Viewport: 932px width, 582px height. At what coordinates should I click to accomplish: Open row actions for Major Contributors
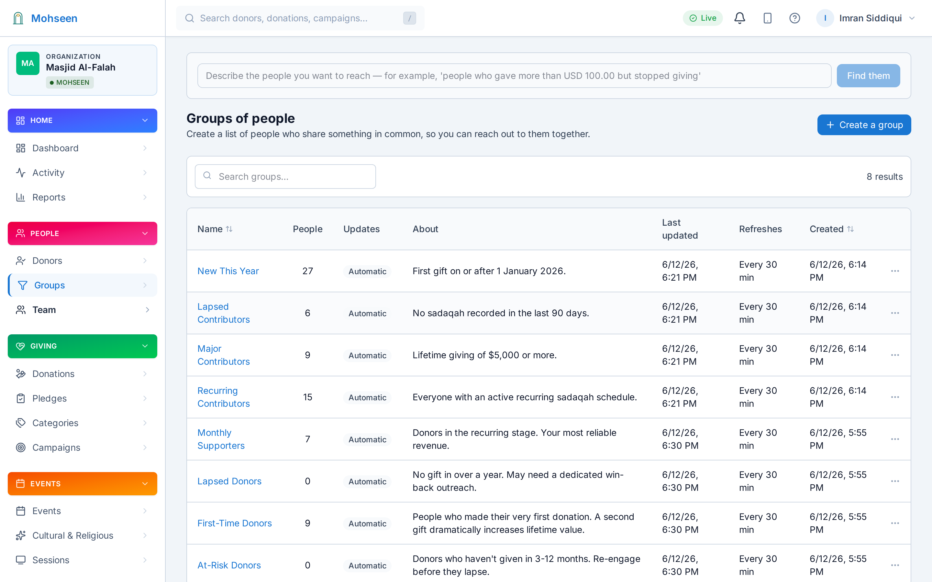pos(895,355)
